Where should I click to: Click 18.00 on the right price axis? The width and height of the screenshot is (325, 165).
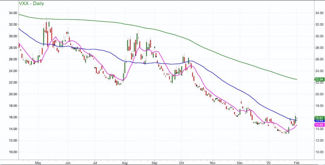click(319, 106)
